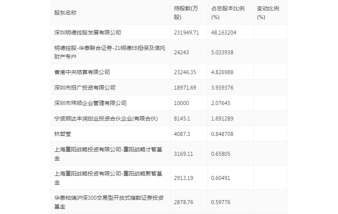Select the 占总股本比例(%) column header
Image resolution: width=338 pixels, height=214 pixels.
[x=228, y=13]
